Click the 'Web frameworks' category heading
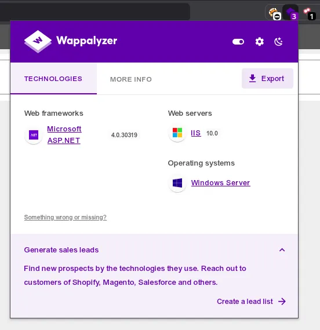 (x=54, y=113)
